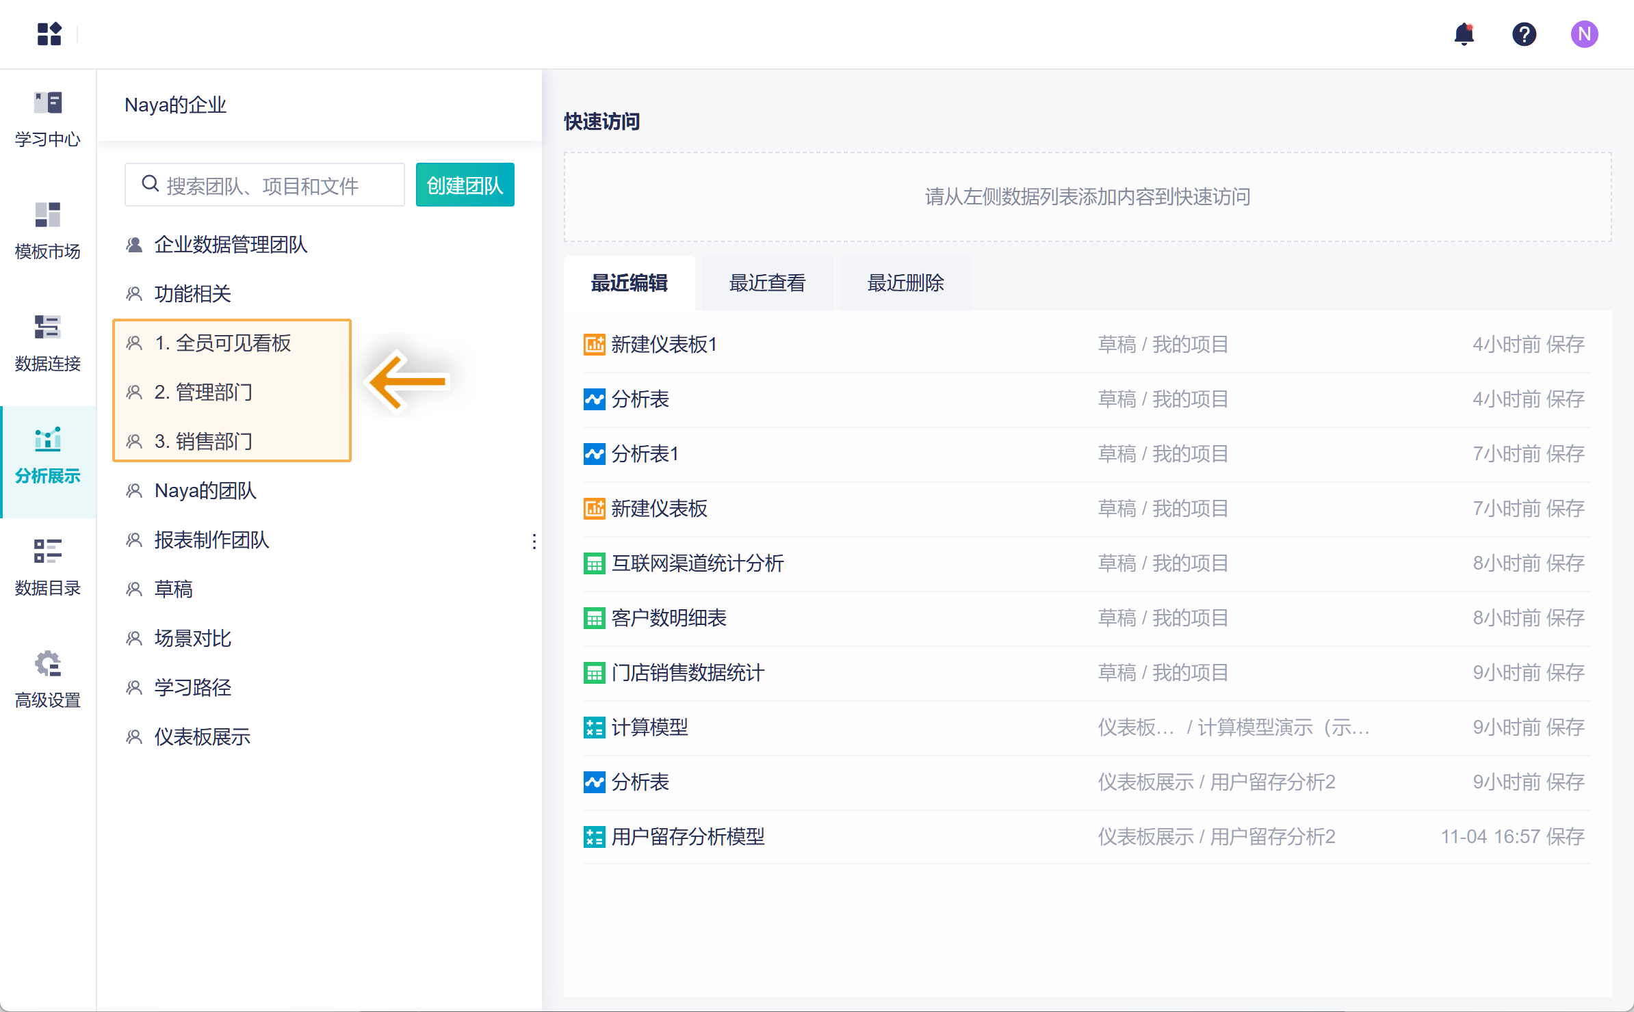Open the user avatar N menu
The image size is (1634, 1012).
point(1584,34)
